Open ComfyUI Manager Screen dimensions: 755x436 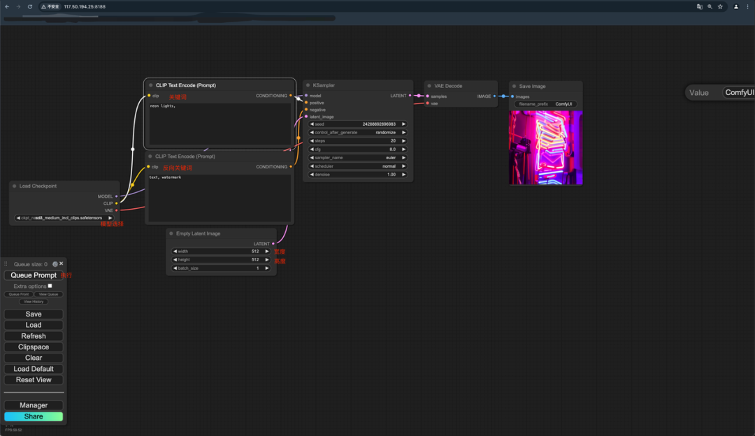[33, 405]
